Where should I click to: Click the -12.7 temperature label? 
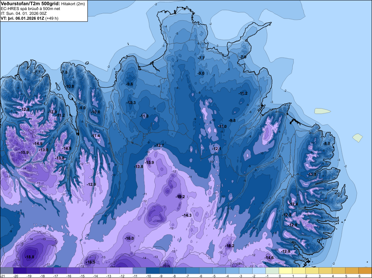(159, 145)
